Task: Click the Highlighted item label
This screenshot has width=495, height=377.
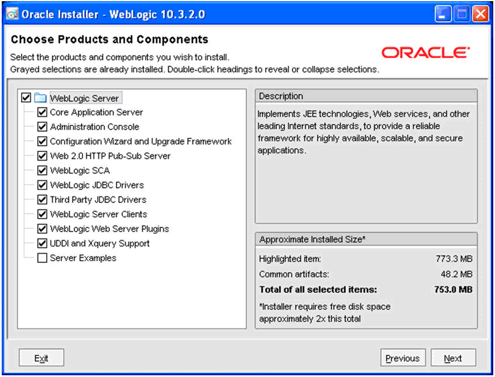Action: pos(290,259)
